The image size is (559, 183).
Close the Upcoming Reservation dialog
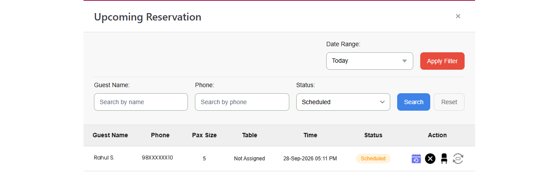458,16
